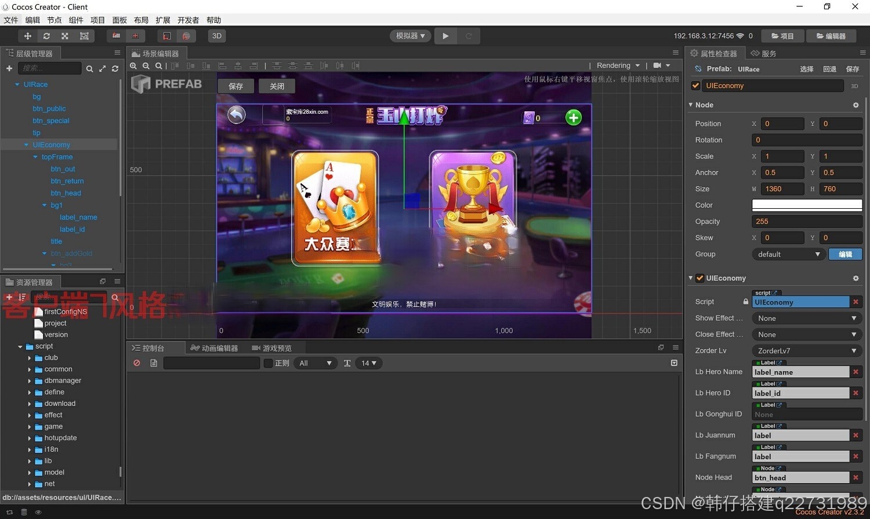The width and height of the screenshot is (870, 519).
Task: Expand the club folder in the assets panel
Action: click(x=30, y=358)
